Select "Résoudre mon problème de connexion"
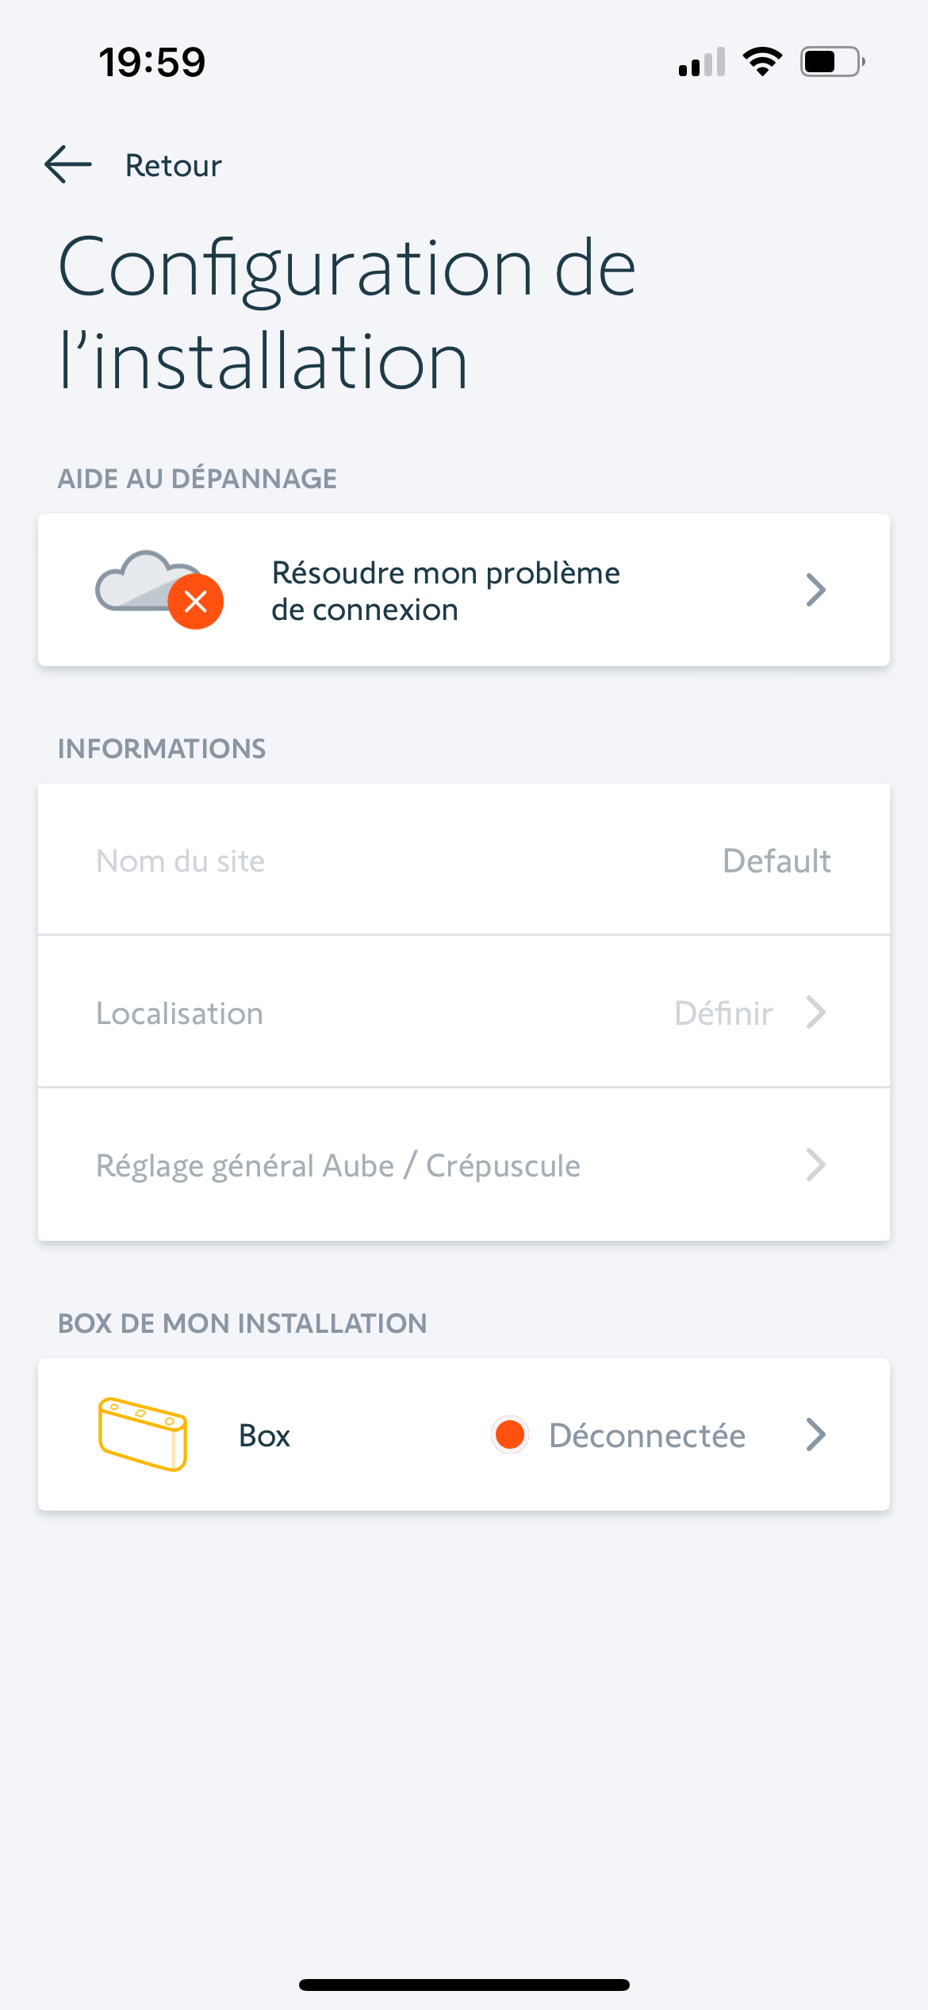928x2010 pixels. pos(446,591)
